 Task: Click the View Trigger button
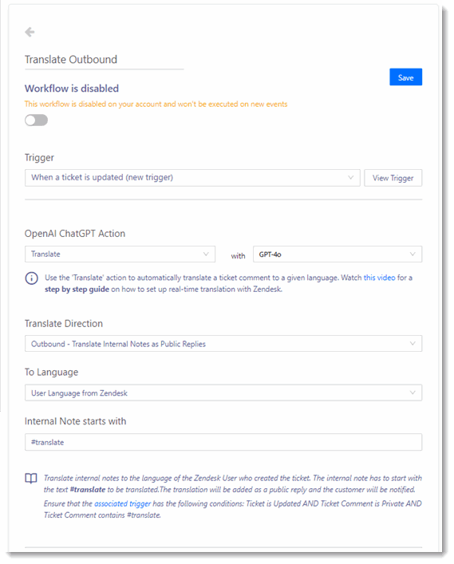pos(393,178)
